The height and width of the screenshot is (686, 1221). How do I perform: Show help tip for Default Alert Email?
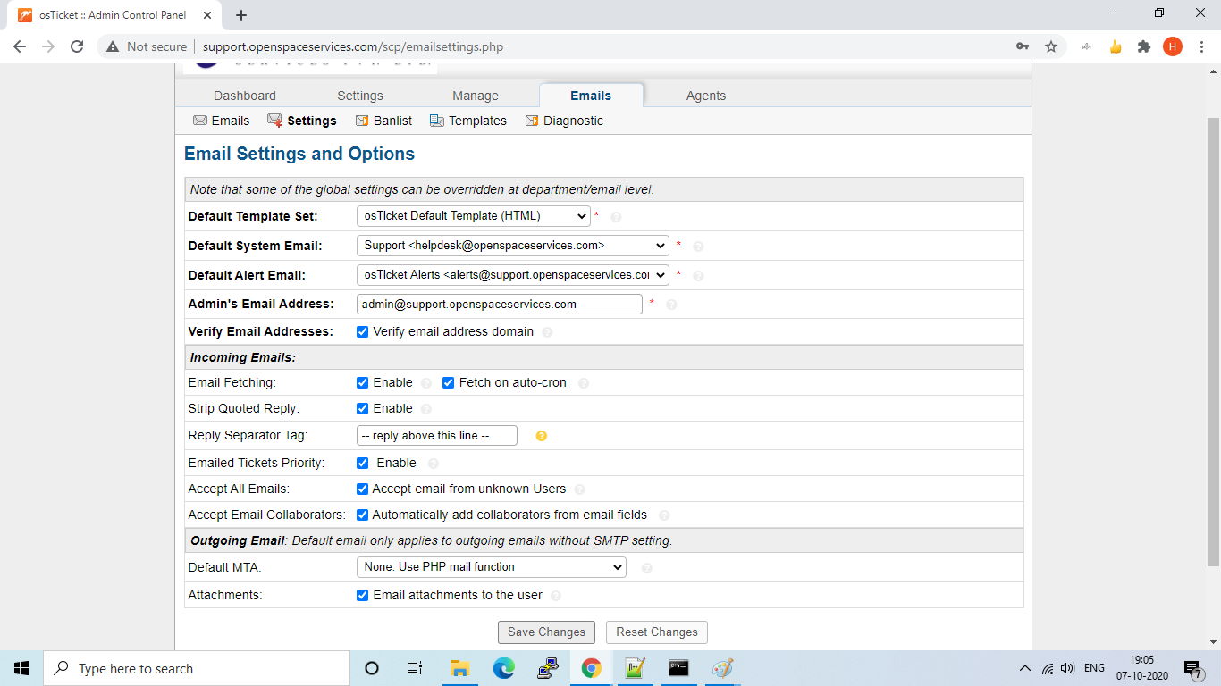698,275
